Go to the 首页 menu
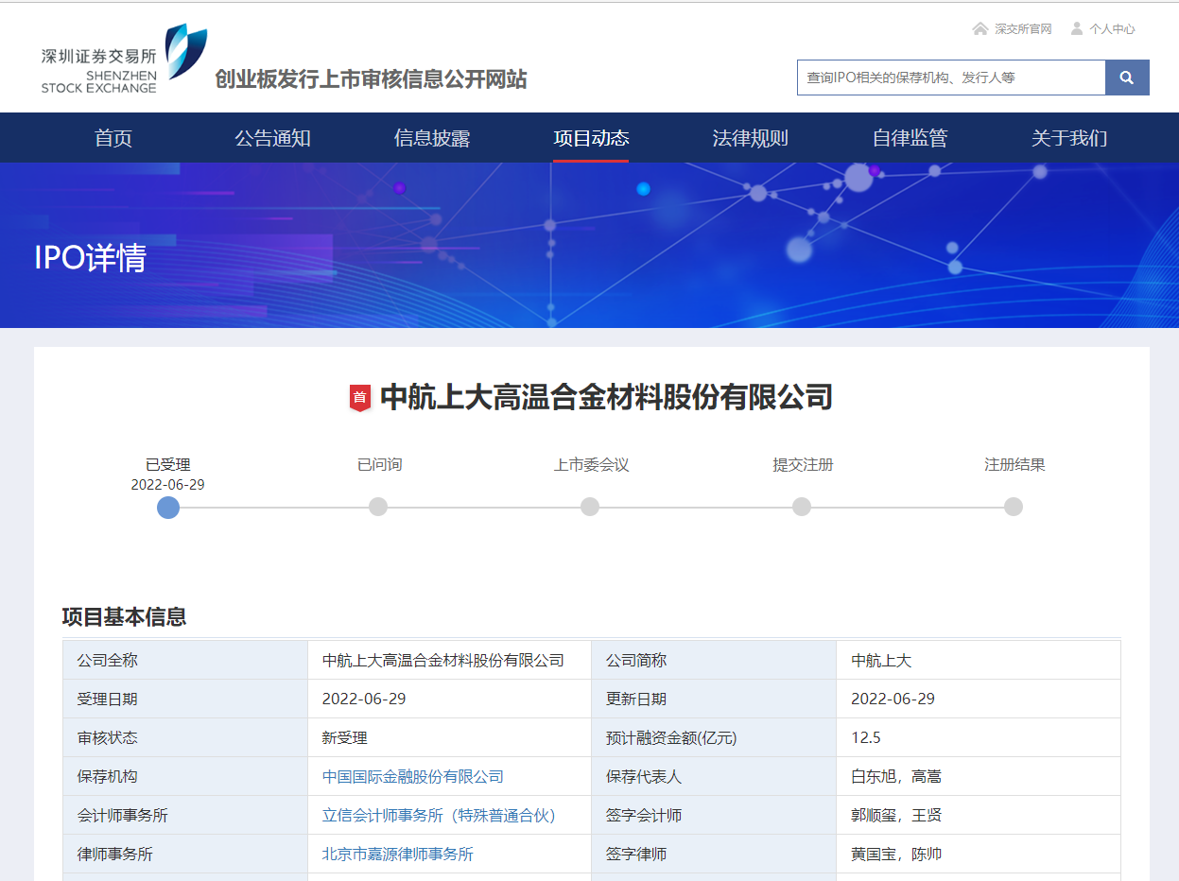The image size is (1179, 881). [x=113, y=138]
